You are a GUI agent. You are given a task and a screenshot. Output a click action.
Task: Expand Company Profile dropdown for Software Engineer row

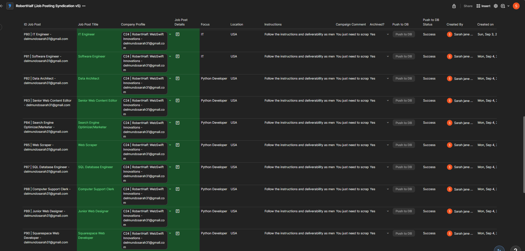coord(170,56)
